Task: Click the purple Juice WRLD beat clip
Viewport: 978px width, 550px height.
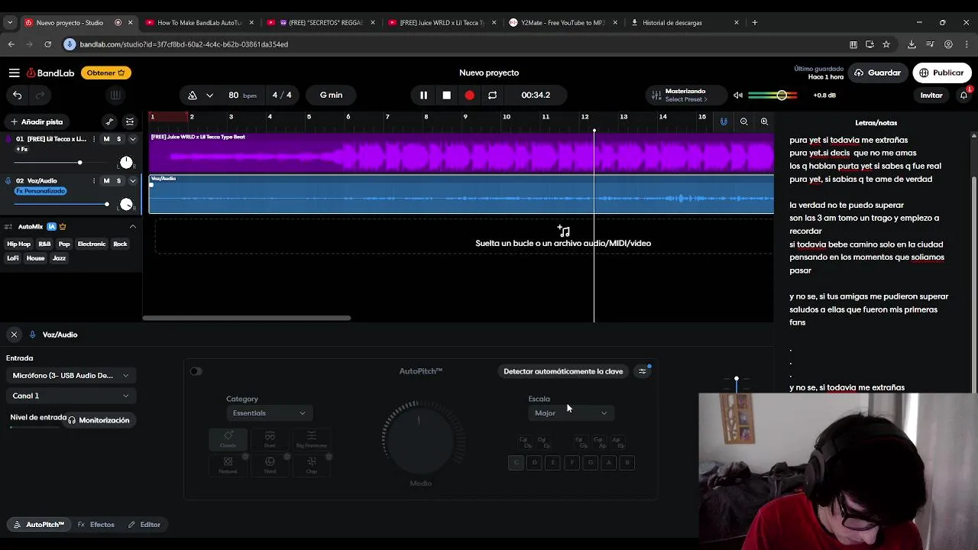Action: pyautogui.click(x=461, y=153)
